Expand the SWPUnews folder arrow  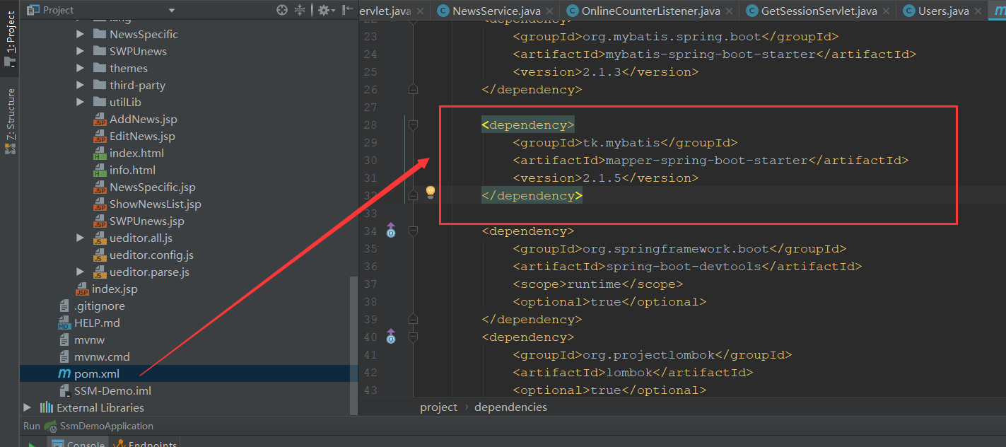81,51
